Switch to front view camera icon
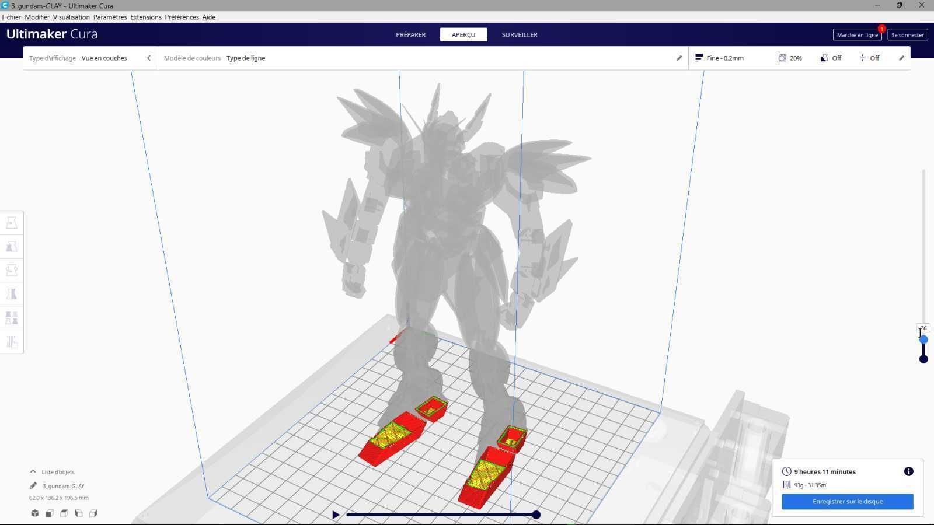Screen dimensions: 934x525 (50, 513)
